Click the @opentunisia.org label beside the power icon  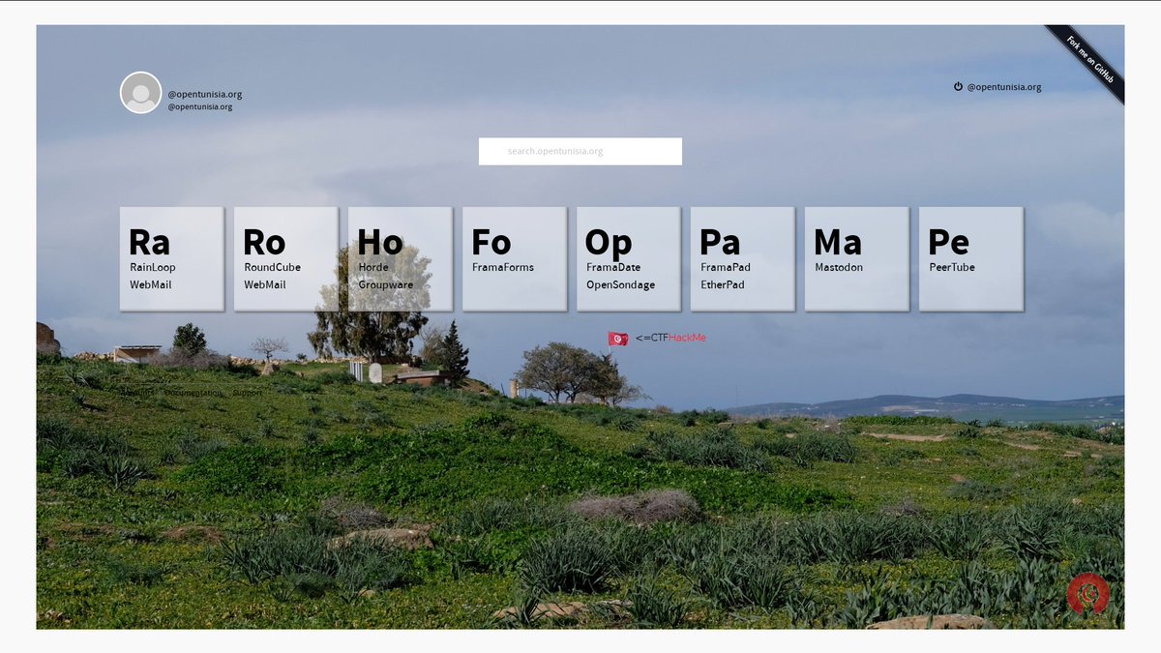1004,87
